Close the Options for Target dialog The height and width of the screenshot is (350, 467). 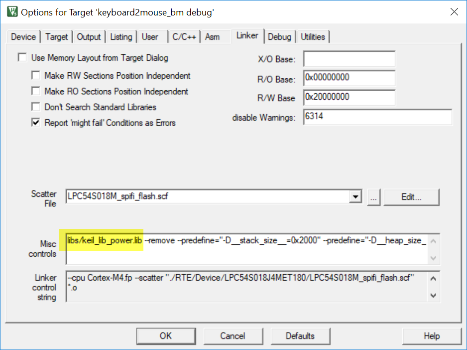pos(454,12)
